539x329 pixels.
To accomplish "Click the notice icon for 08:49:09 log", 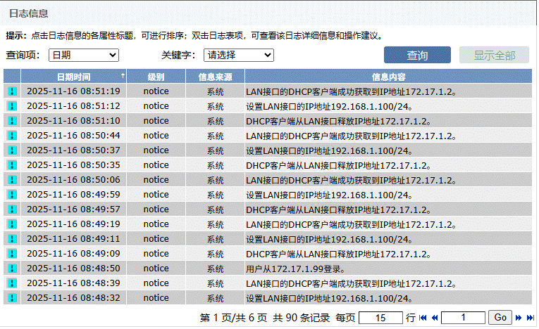I will click(13, 254).
